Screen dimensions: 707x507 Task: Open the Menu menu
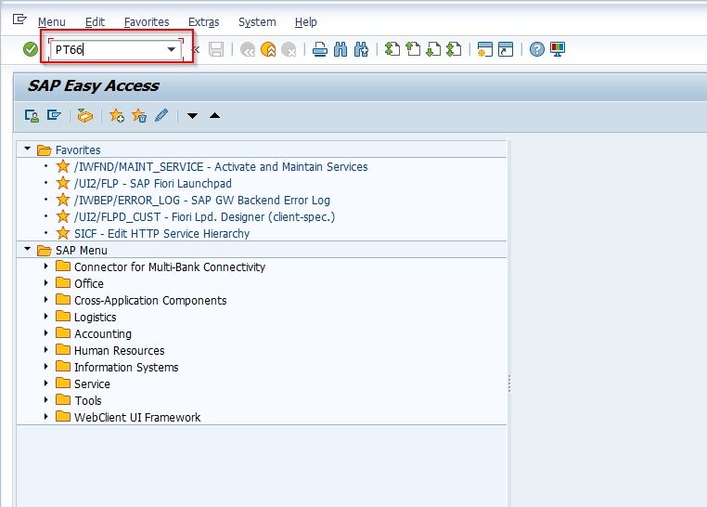click(x=51, y=21)
